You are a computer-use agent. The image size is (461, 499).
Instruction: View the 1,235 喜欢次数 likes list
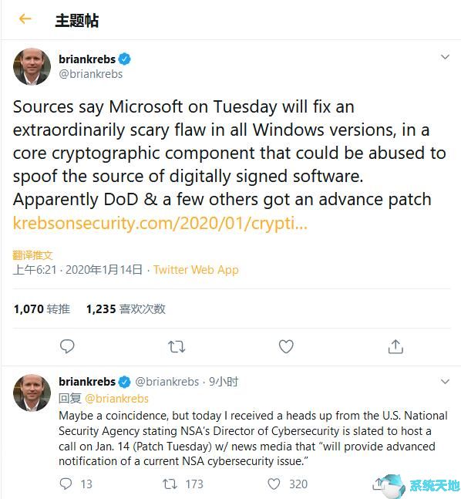tap(126, 309)
